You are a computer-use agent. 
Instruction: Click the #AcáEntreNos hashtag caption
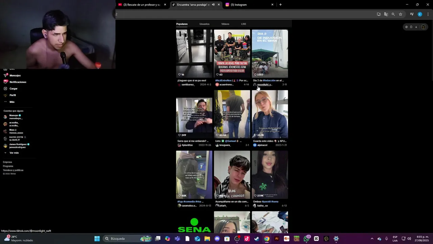(223, 81)
